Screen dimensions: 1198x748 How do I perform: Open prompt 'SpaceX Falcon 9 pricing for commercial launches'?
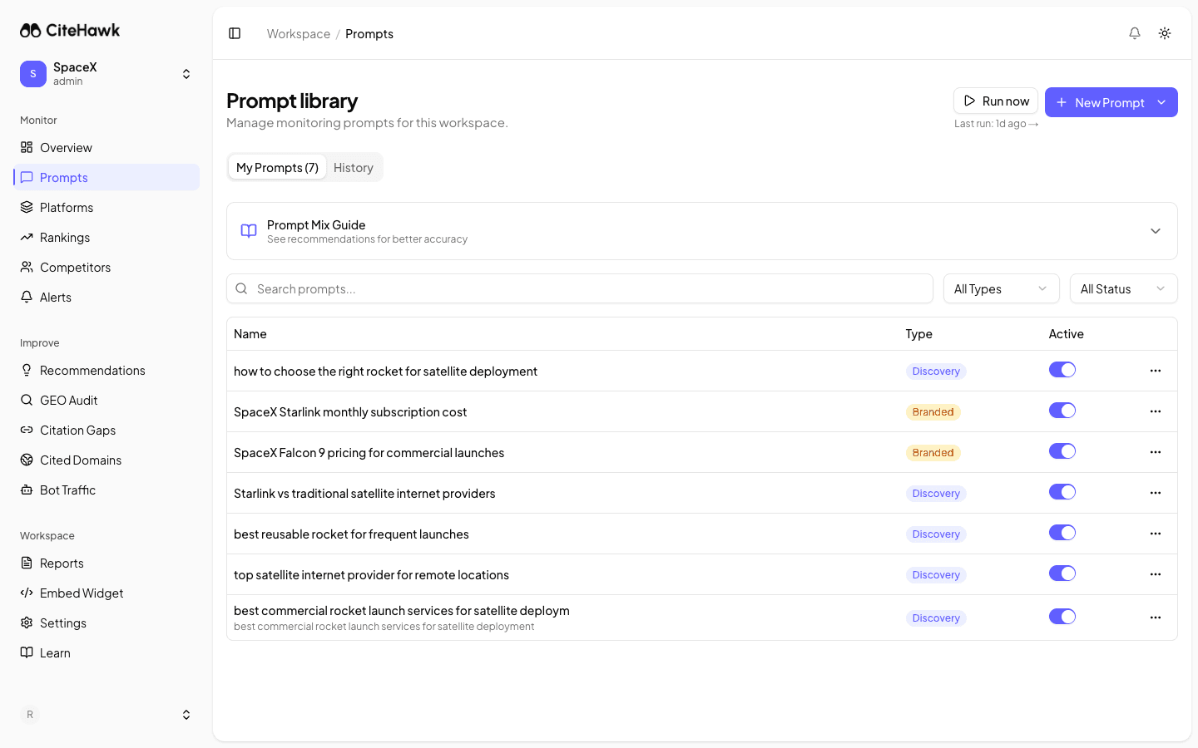click(369, 453)
